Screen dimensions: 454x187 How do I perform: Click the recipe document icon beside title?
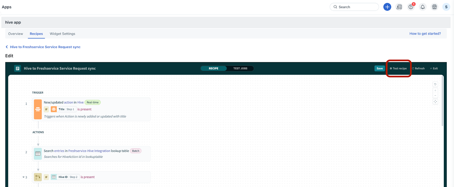click(x=18, y=68)
